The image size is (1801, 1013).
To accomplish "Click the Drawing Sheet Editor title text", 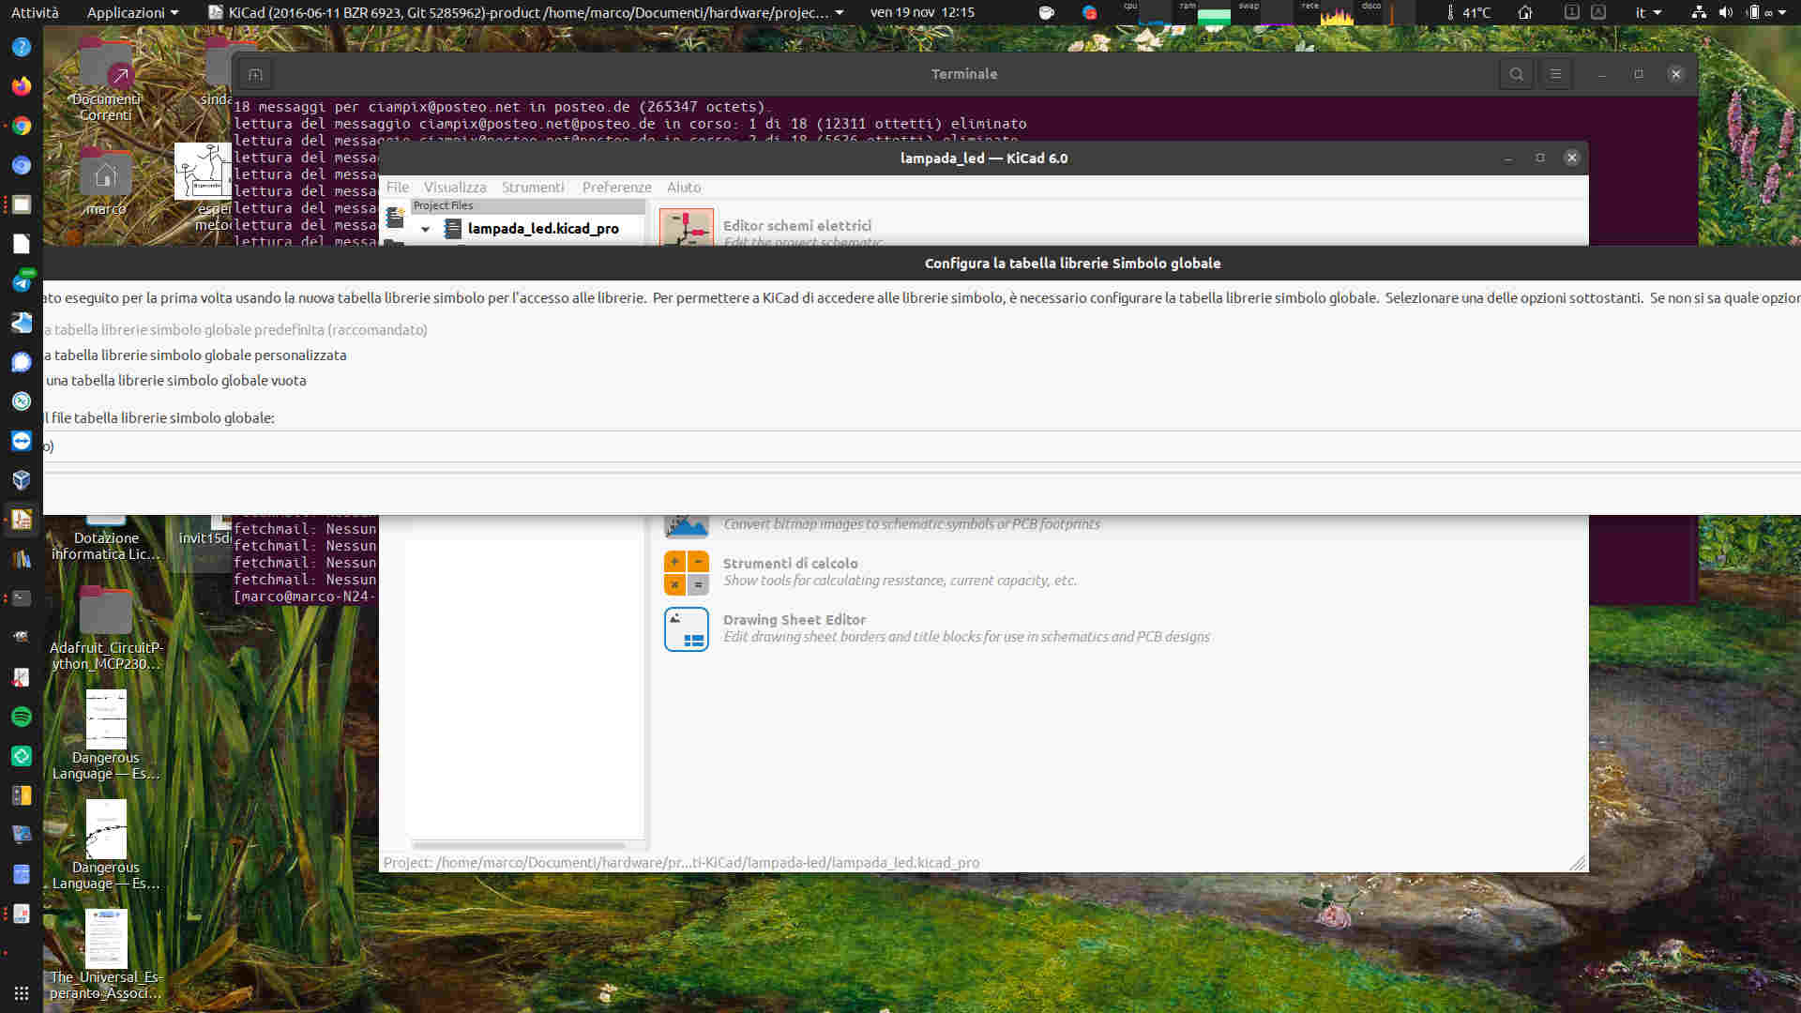I will tap(794, 620).
